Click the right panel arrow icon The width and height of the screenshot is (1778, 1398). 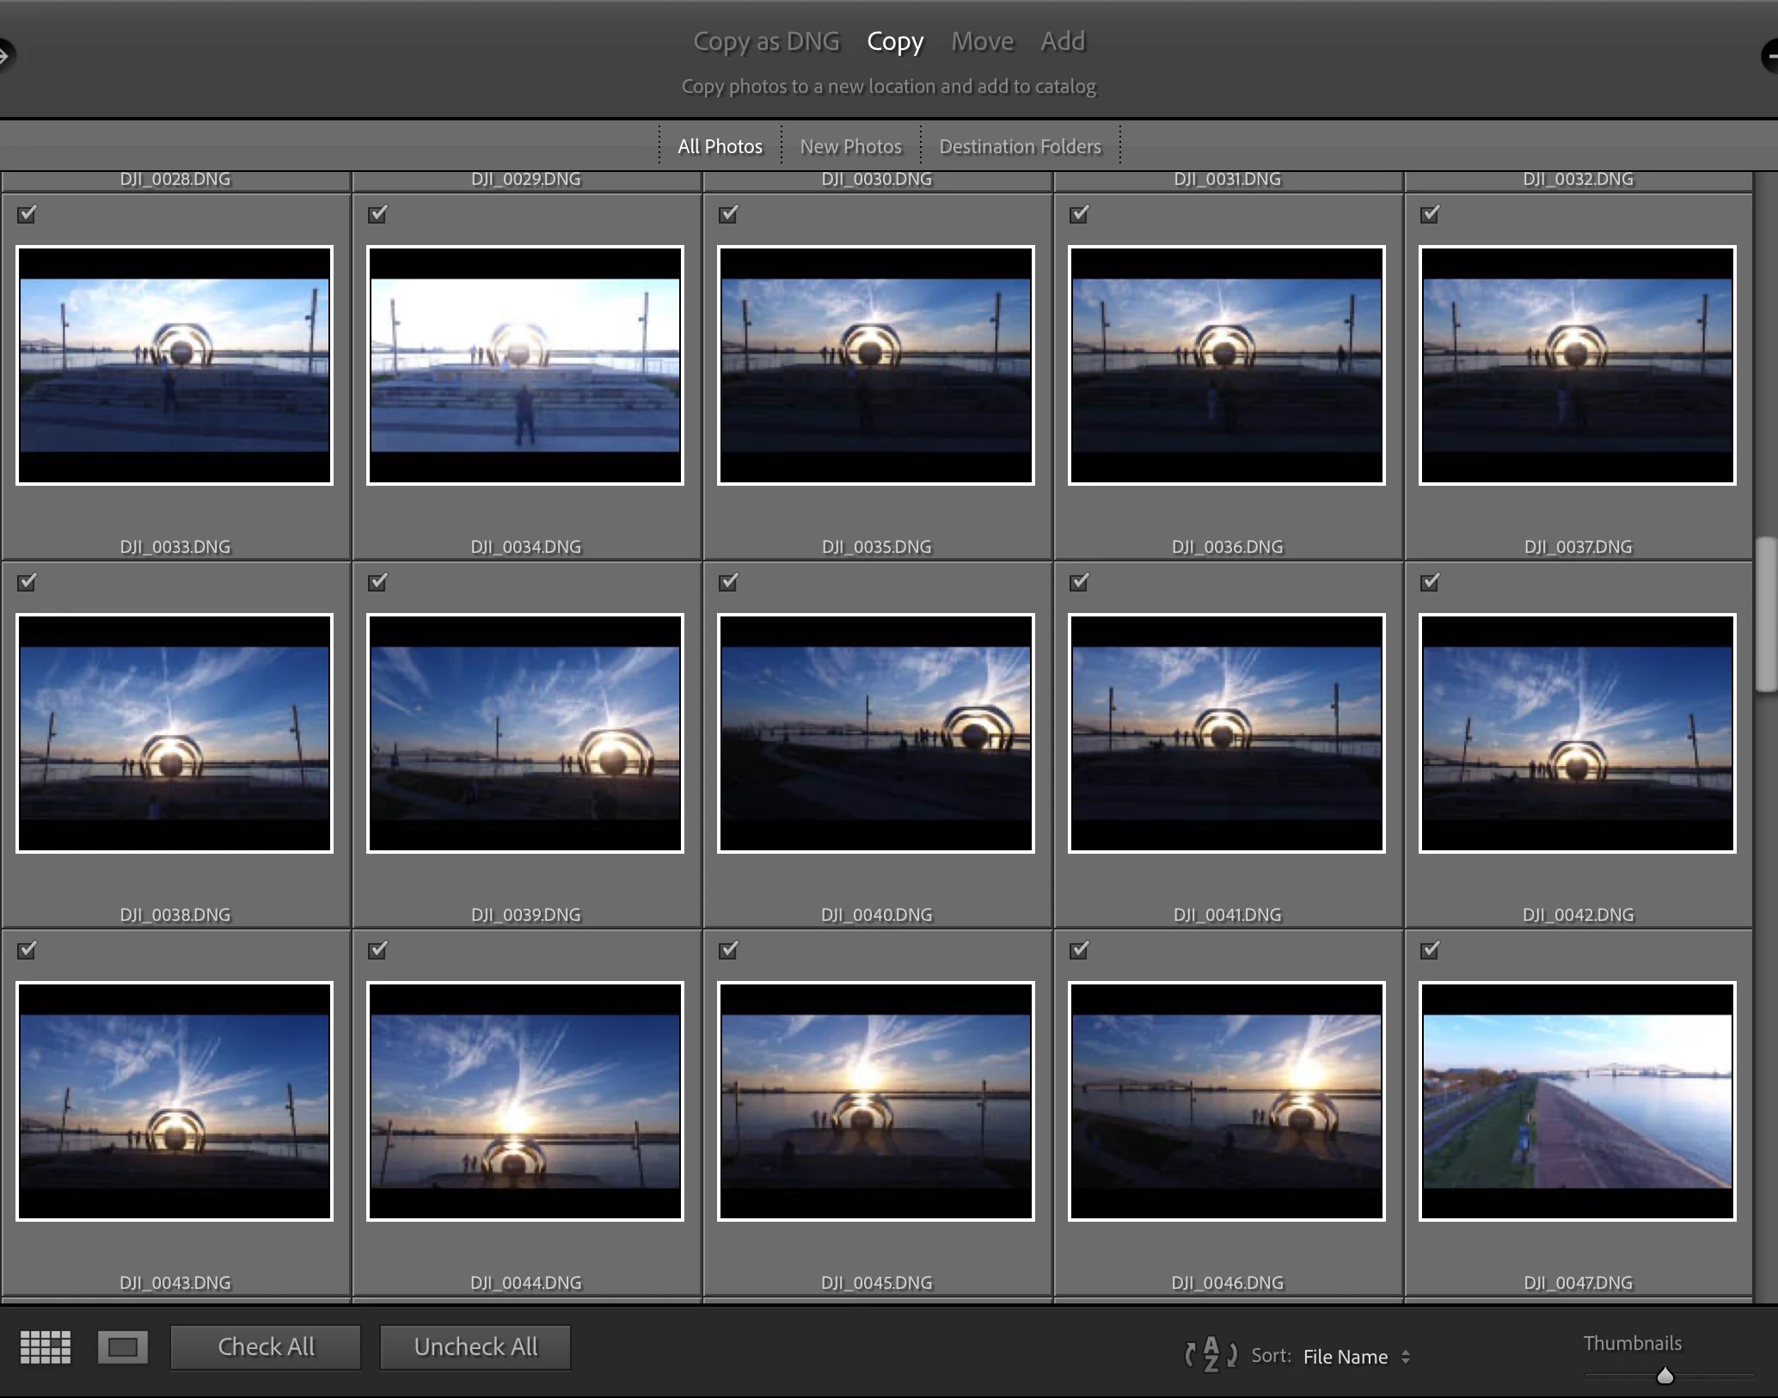coord(1771,57)
